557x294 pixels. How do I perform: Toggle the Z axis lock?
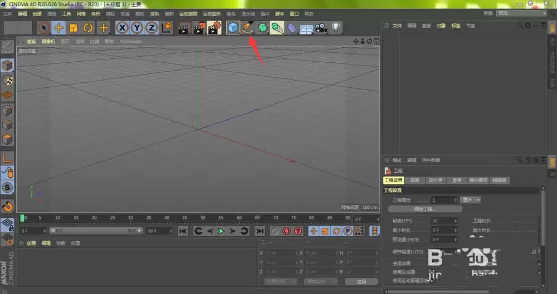pyautogui.click(x=151, y=28)
